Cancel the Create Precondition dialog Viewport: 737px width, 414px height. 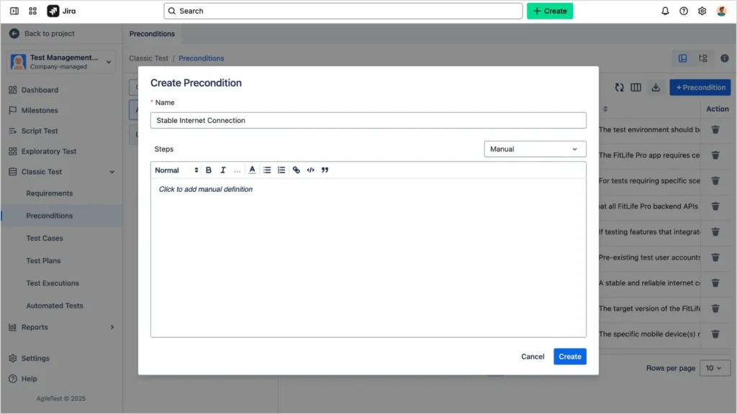[533, 356]
